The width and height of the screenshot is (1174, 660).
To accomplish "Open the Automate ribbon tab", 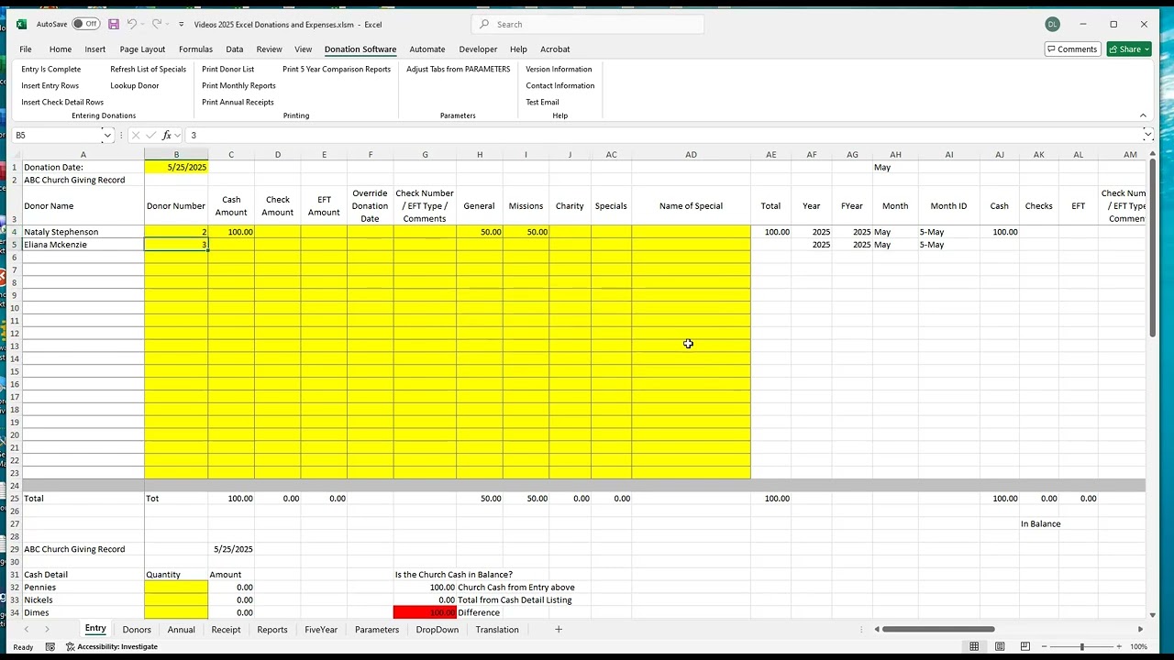I will coord(427,49).
